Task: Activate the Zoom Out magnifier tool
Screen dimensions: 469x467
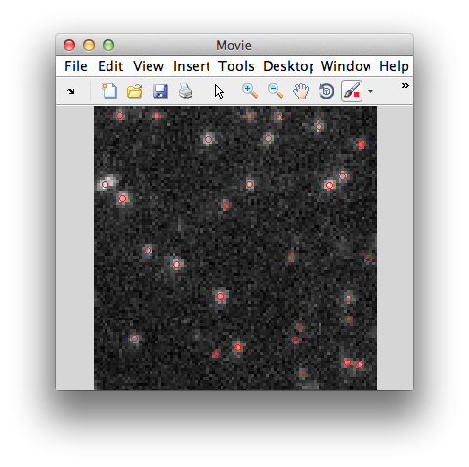Action: pos(276,91)
